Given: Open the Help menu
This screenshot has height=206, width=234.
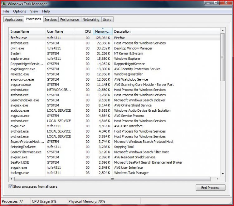Looking at the screenshot, I should (46, 11).
